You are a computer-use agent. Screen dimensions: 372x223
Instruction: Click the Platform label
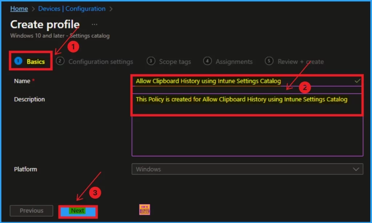tap(25, 169)
